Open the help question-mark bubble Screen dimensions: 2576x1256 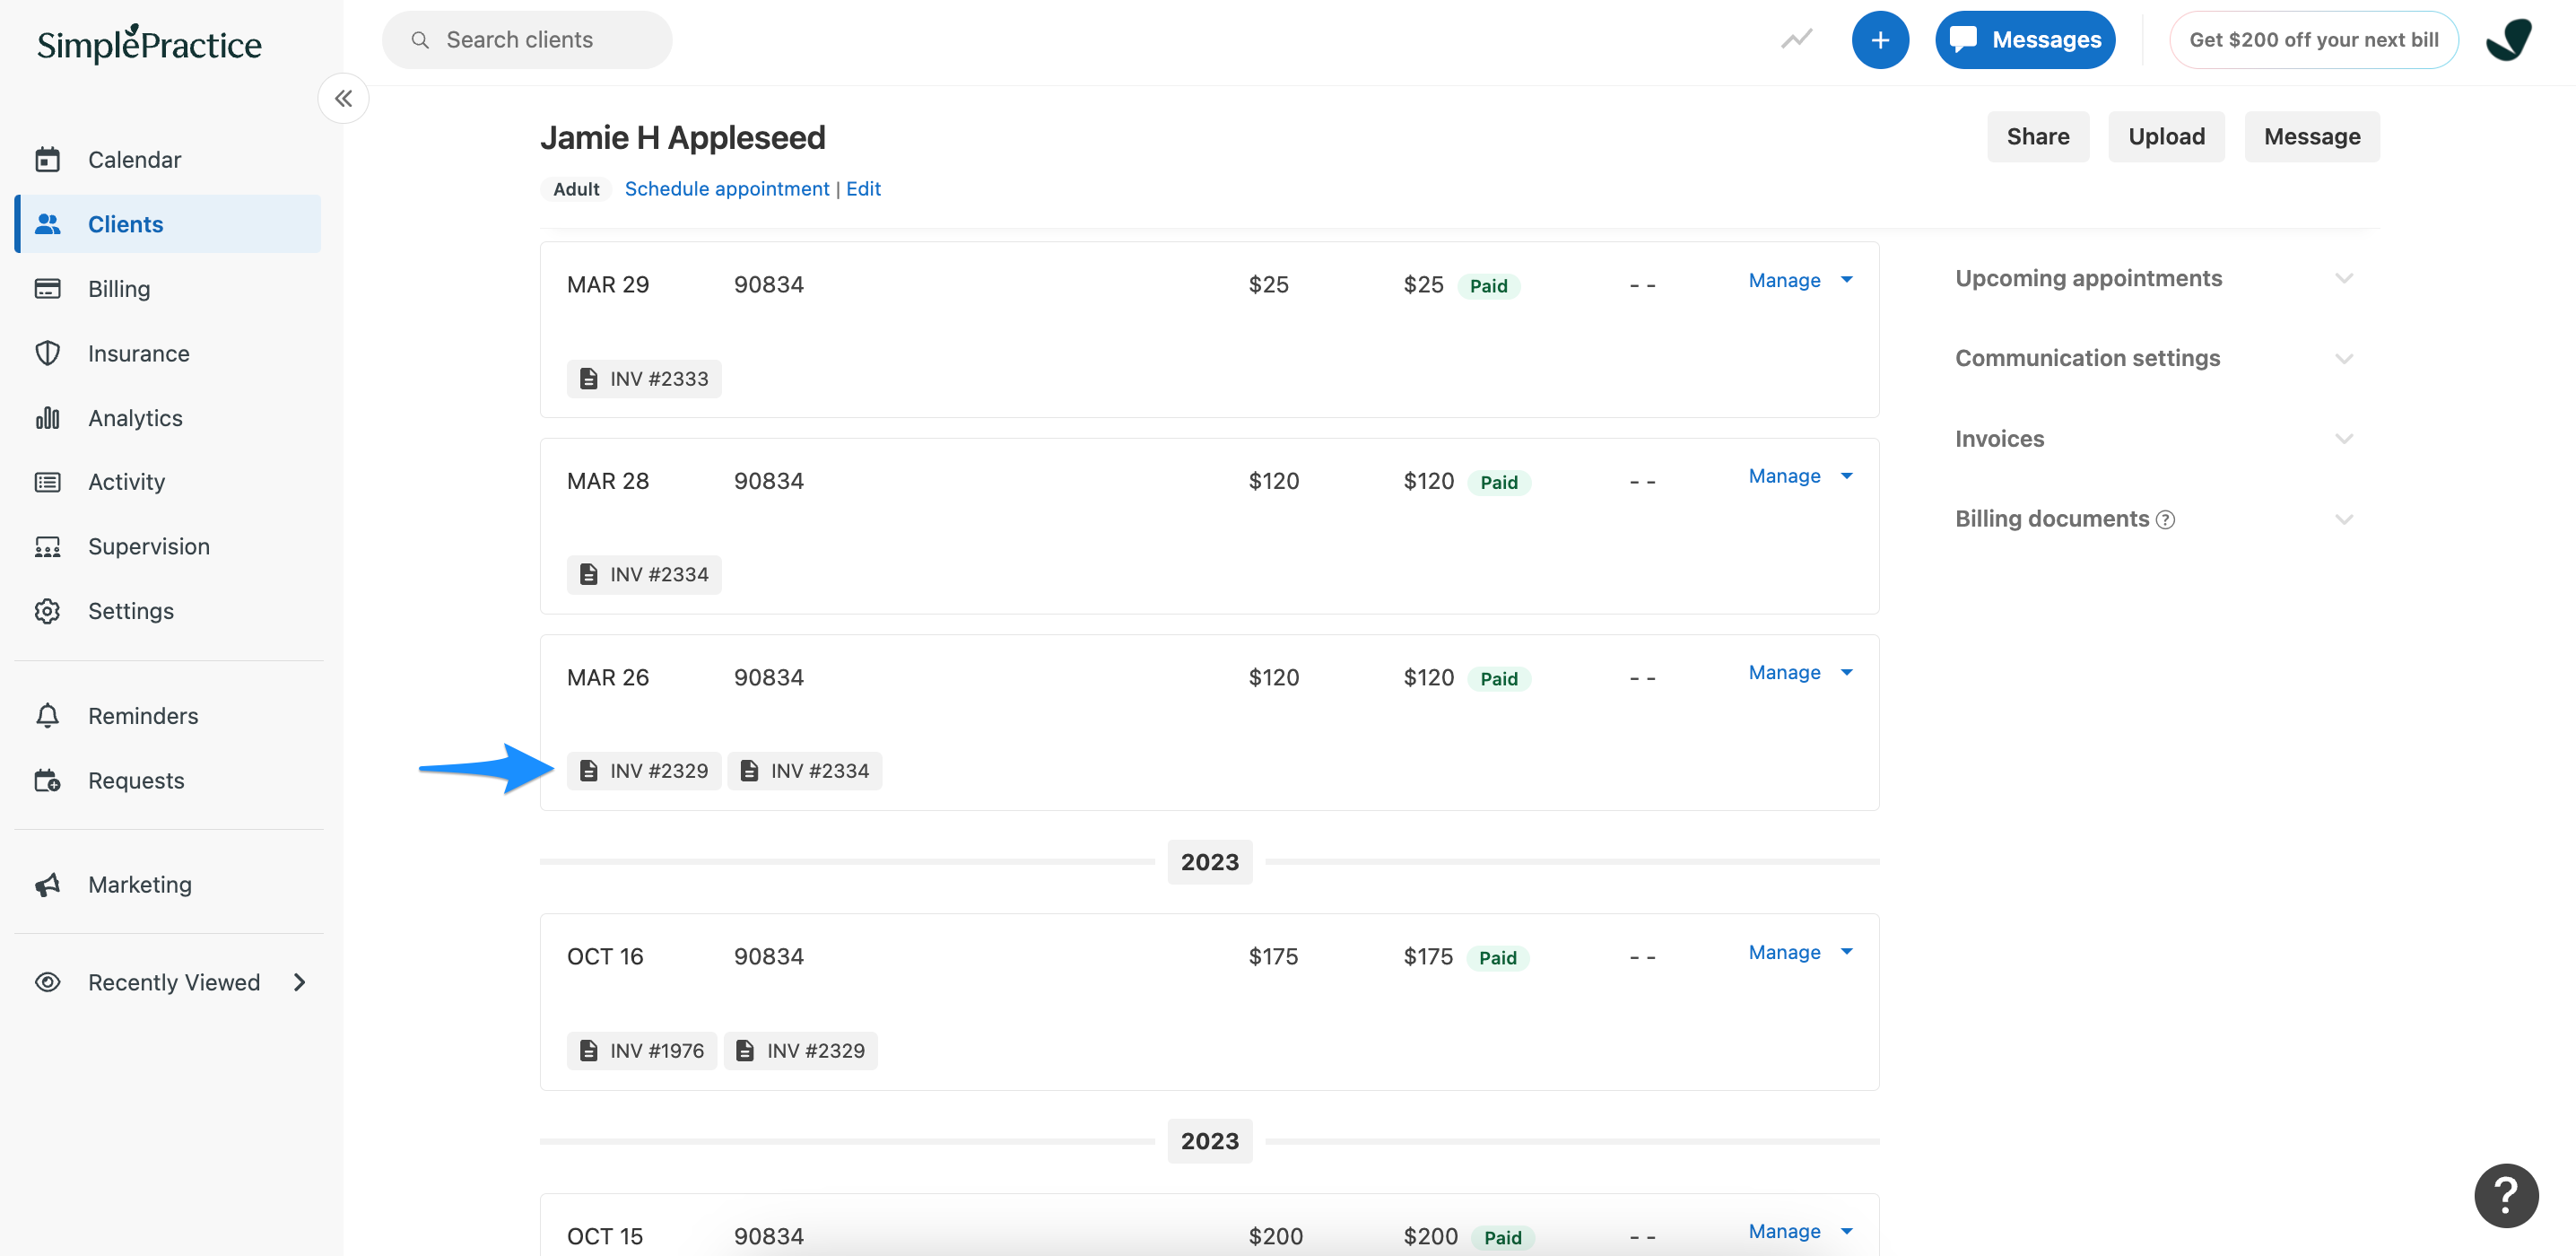(2506, 1195)
